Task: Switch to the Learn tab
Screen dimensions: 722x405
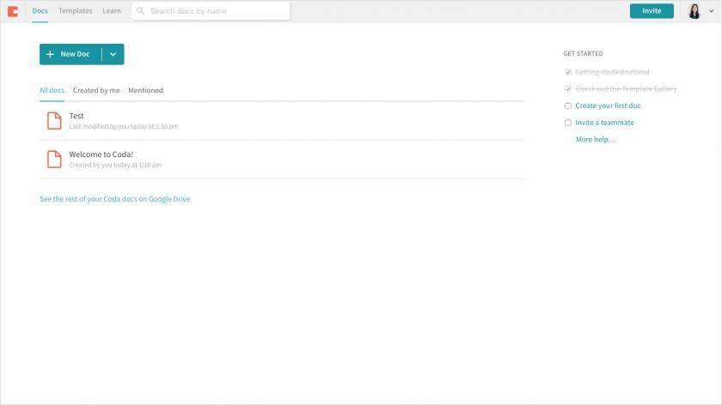Action: click(112, 10)
